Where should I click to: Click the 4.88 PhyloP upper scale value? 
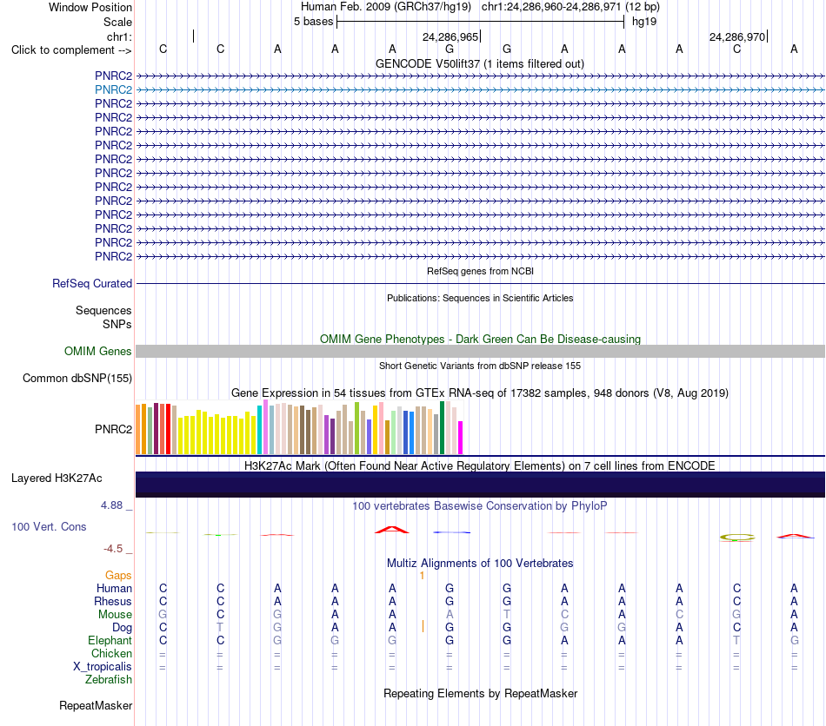coord(111,505)
